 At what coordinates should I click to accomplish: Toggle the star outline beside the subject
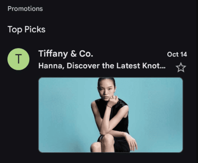click(181, 67)
